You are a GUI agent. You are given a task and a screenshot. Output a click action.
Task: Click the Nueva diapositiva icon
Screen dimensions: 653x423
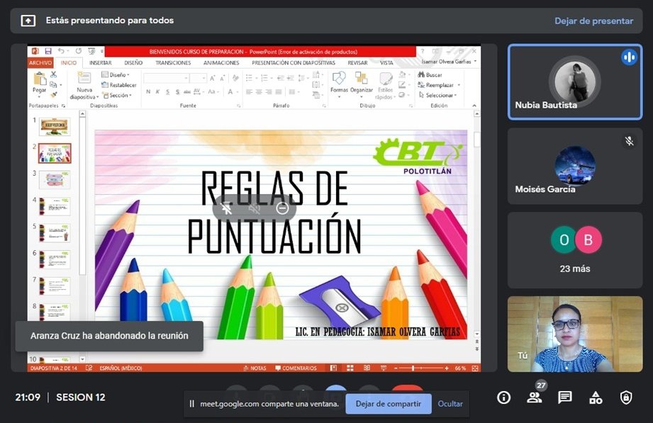pyautogui.click(x=84, y=78)
